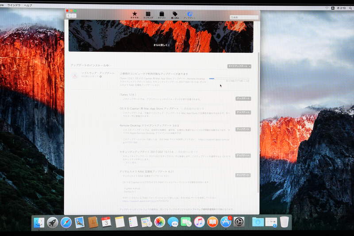This screenshot has width=354, height=236.
Task: Select the Remote Desktop クライアントアップデート 3.9.3 title
Action: [x=149, y=126]
